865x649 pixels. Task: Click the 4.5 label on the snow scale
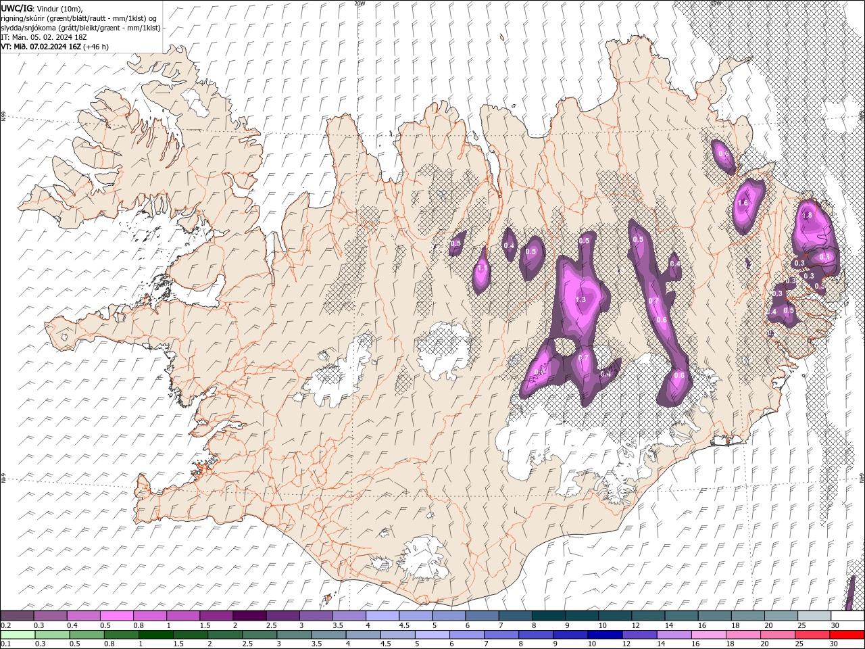point(404,625)
